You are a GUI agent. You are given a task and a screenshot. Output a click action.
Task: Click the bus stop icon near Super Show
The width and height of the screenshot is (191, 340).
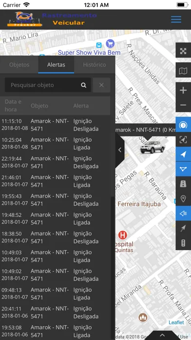click(99, 45)
